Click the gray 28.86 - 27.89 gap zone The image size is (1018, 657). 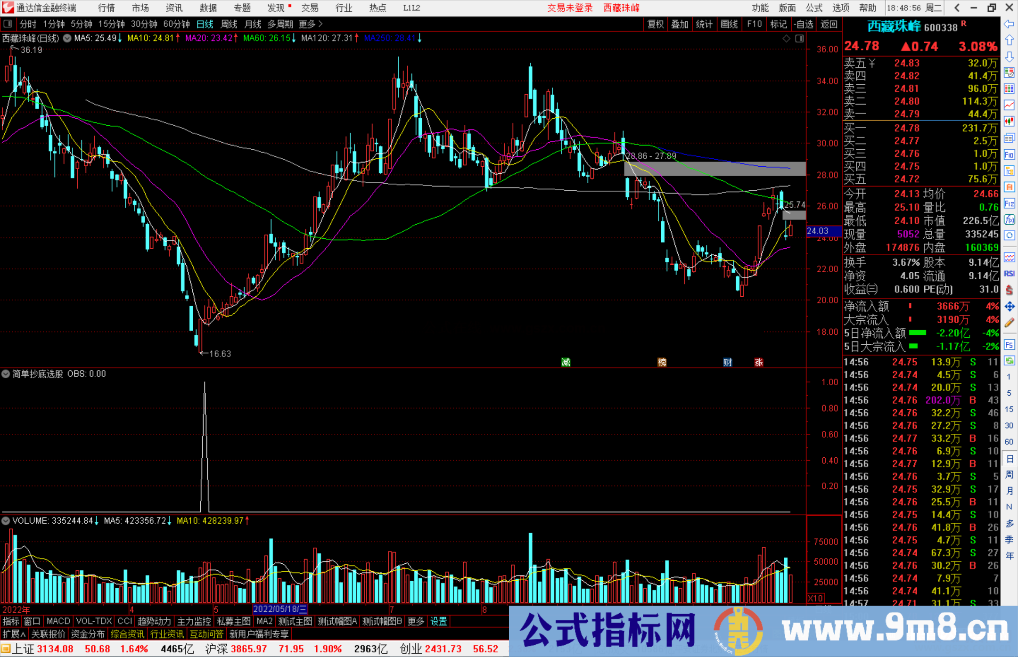pyautogui.click(x=715, y=169)
